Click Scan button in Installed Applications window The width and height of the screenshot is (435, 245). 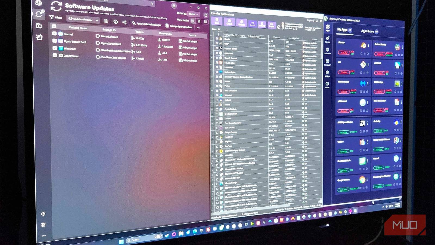point(217,21)
